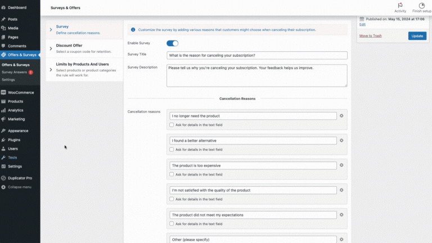Edit the 'Other (please specify)' field
This screenshot has height=243, width=432.
(253, 240)
